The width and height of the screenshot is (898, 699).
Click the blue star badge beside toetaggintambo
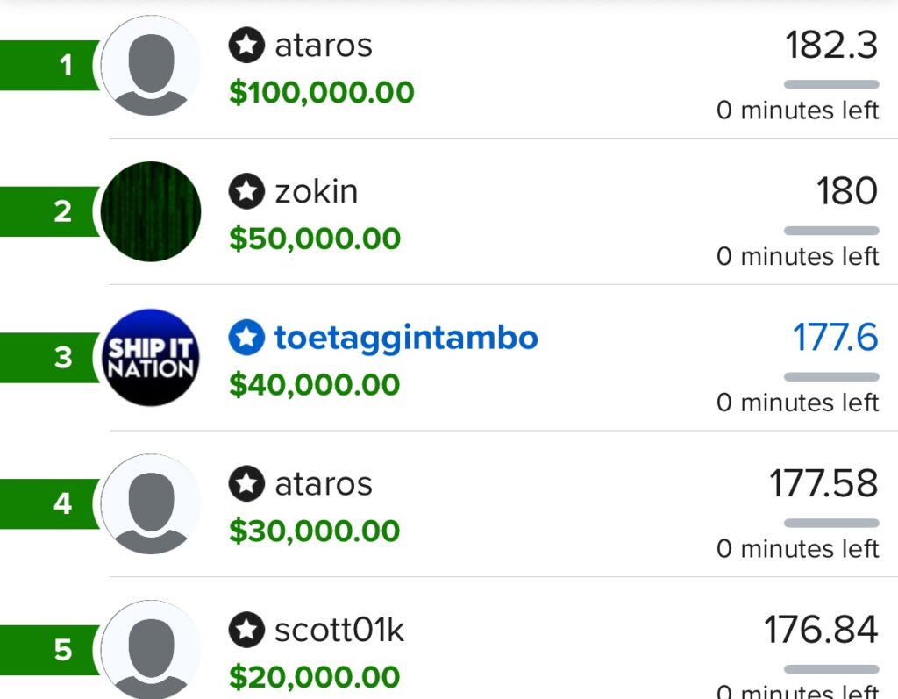point(246,338)
